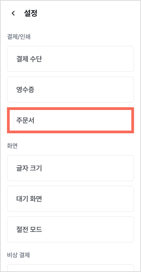This screenshot has width=141, height=272.
Task: Tap the partially visible card under 비상 결제
Action: pos(70,268)
